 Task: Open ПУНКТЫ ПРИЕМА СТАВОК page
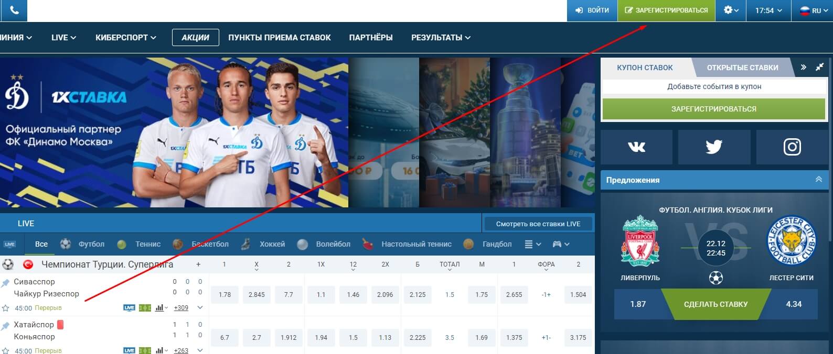(x=280, y=38)
